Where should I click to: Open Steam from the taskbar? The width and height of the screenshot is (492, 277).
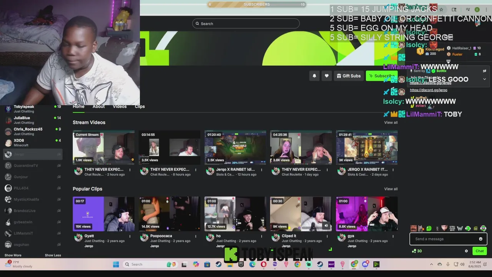(218, 264)
